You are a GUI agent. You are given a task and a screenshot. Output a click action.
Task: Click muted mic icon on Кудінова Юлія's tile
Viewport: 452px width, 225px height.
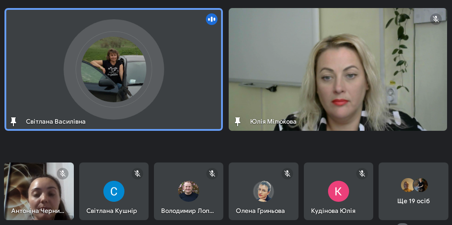click(x=362, y=173)
